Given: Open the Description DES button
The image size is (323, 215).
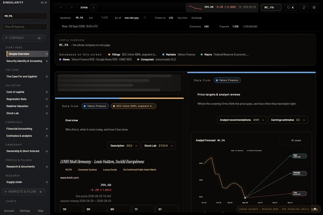Looking at the screenshot, I should tap(124, 146).
